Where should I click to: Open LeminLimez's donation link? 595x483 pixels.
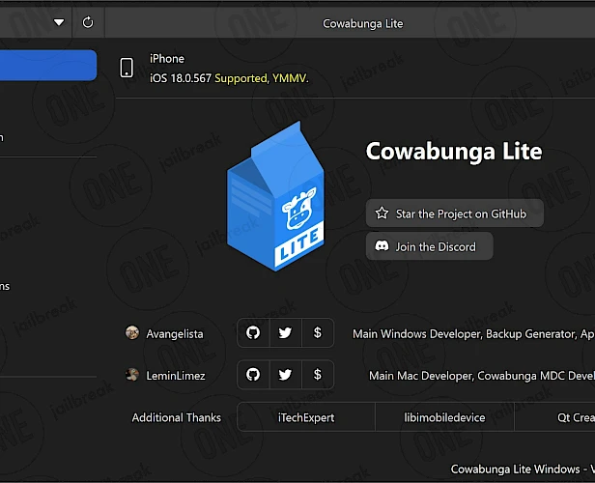[x=318, y=375]
